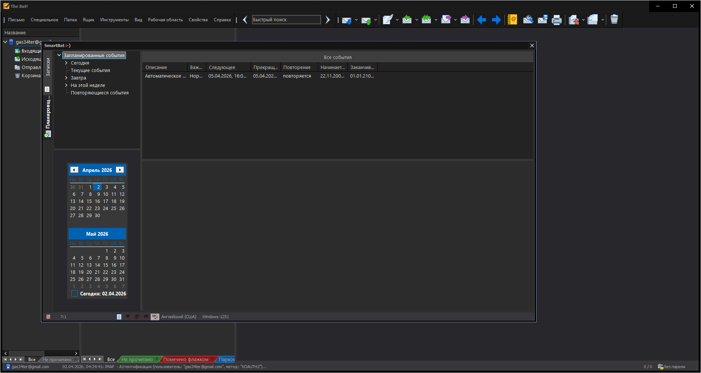Create a new message with the quill icon

click(387, 20)
